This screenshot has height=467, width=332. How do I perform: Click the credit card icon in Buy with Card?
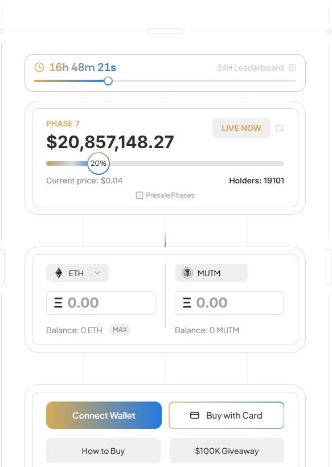point(195,415)
